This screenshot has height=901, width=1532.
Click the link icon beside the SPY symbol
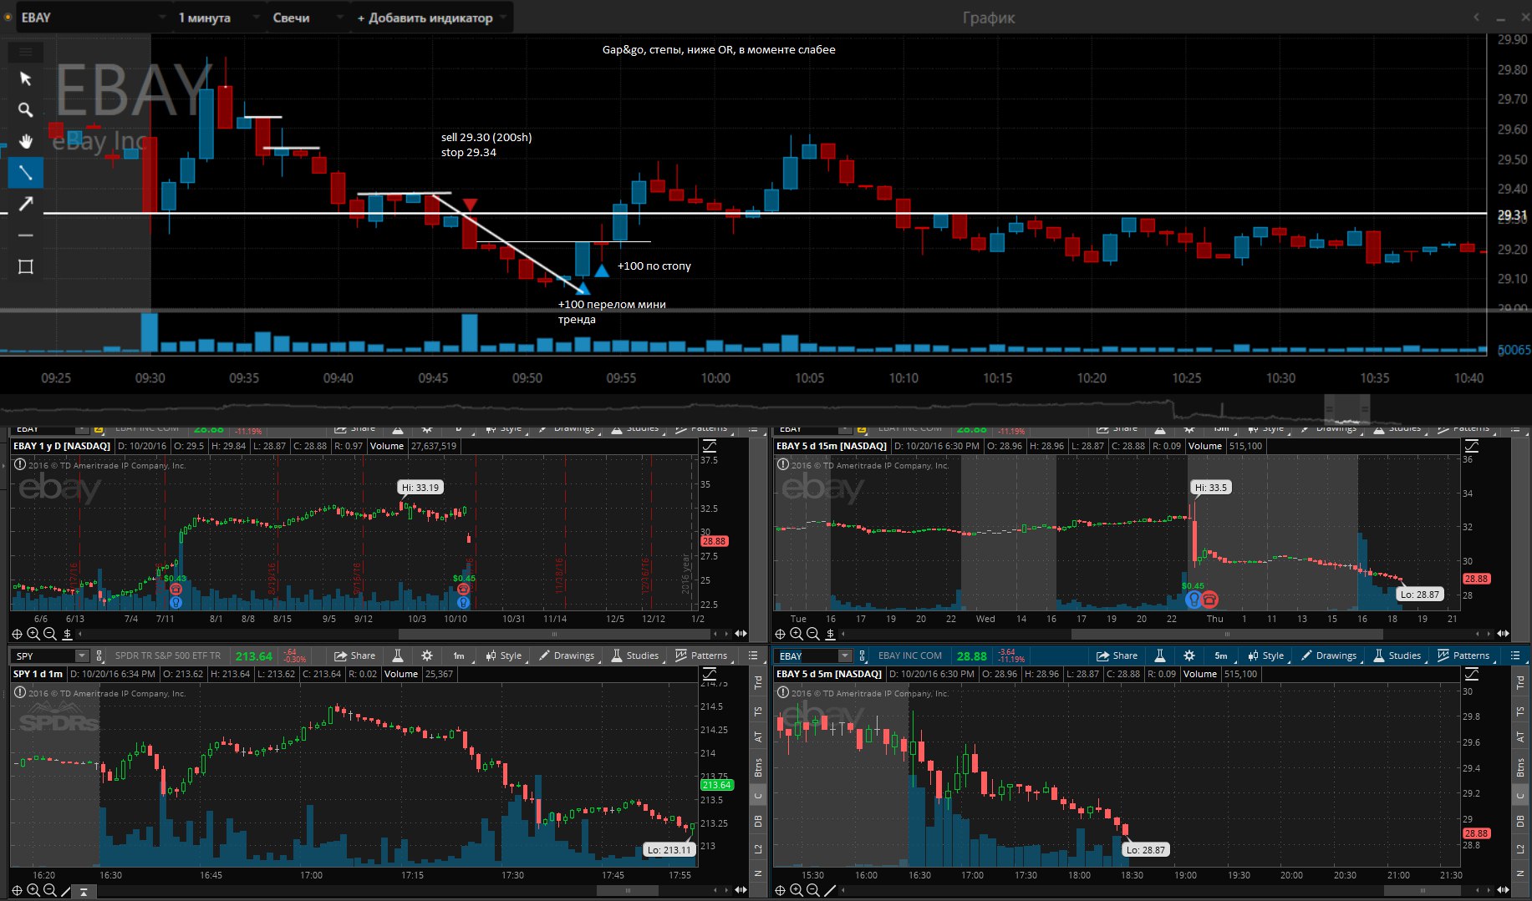pos(99,656)
